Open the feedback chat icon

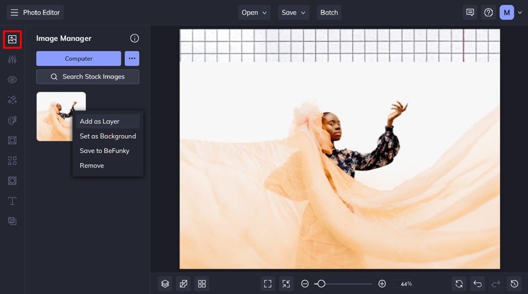(470, 12)
